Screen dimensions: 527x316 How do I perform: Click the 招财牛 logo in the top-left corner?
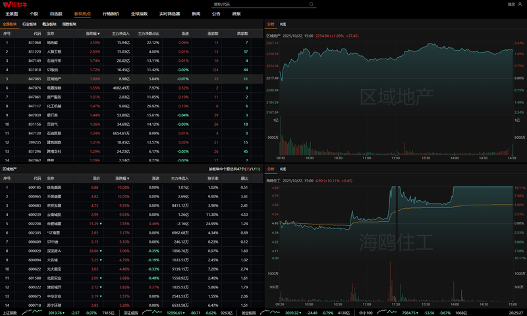point(15,5)
